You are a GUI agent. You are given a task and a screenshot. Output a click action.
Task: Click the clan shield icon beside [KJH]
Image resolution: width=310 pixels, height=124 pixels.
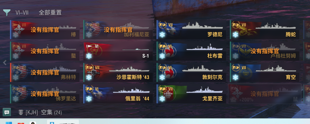pyautogui.click(x=21, y=113)
